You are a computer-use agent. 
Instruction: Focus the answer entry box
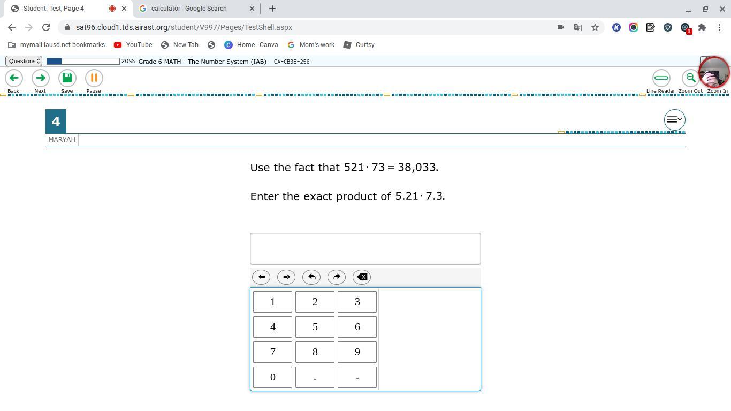(365, 249)
